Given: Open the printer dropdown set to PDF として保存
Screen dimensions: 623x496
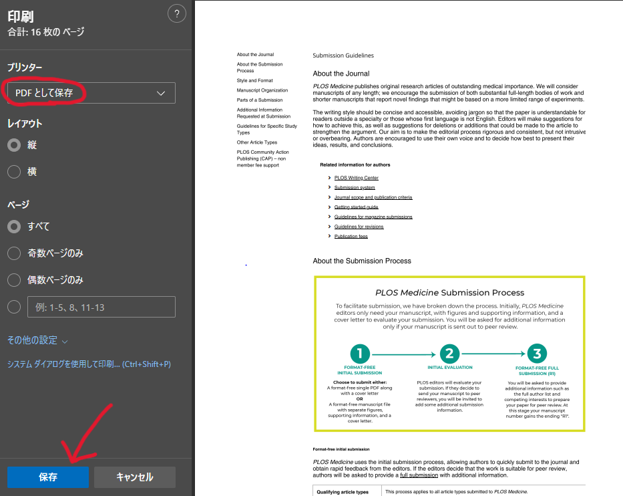Looking at the screenshot, I should coord(91,93).
